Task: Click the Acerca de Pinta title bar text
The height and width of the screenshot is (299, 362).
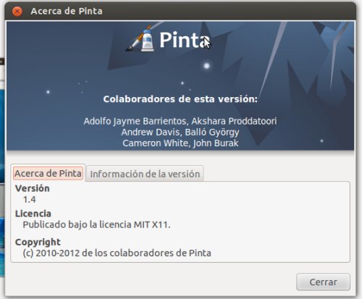Action: coord(67,11)
